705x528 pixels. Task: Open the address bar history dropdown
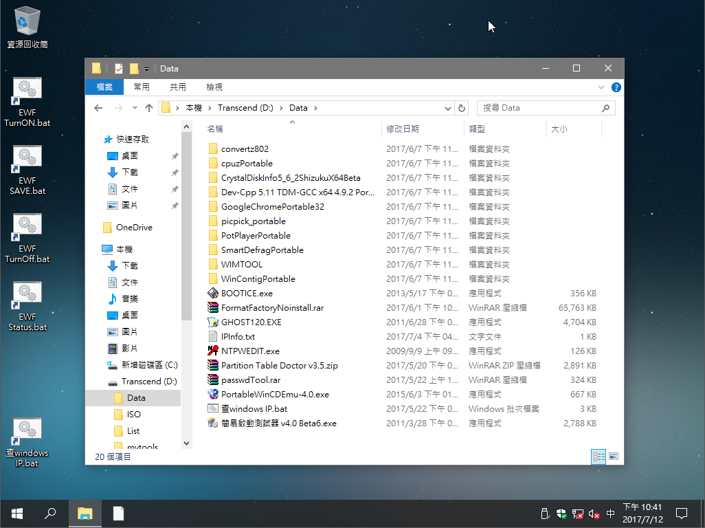click(448, 108)
